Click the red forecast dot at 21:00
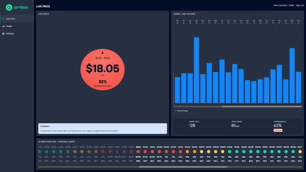The width and height of the screenshot is (306, 172). coord(173,152)
